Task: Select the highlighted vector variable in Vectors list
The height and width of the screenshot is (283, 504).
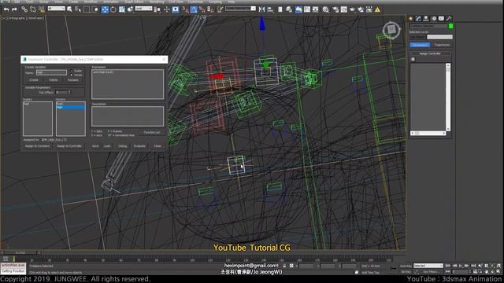Action: [71, 107]
